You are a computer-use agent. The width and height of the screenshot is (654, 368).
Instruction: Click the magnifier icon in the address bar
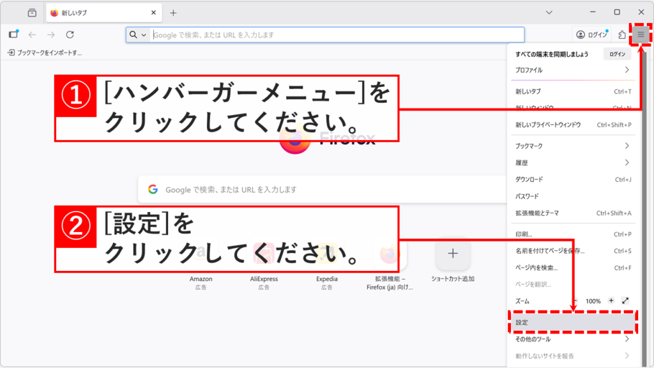click(x=133, y=34)
